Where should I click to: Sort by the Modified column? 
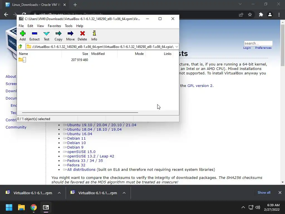coord(104,54)
